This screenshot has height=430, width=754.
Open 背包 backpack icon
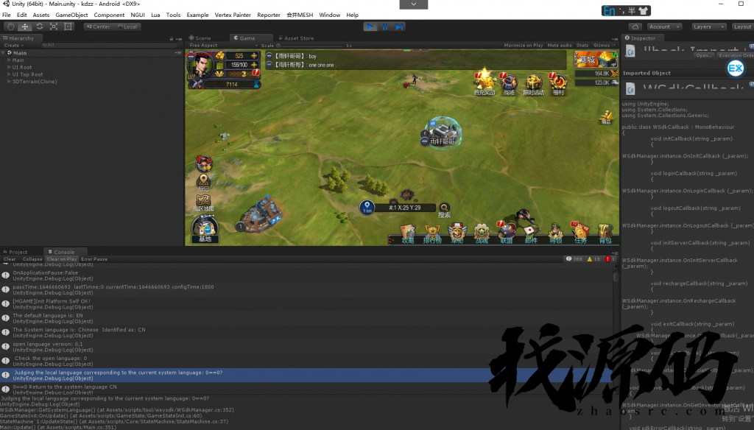[x=605, y=234]
